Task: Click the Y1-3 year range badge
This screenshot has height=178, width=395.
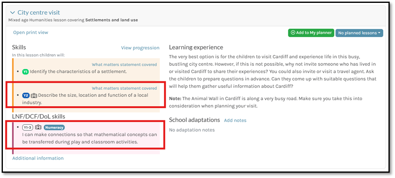Action: (x=28, y=127)
